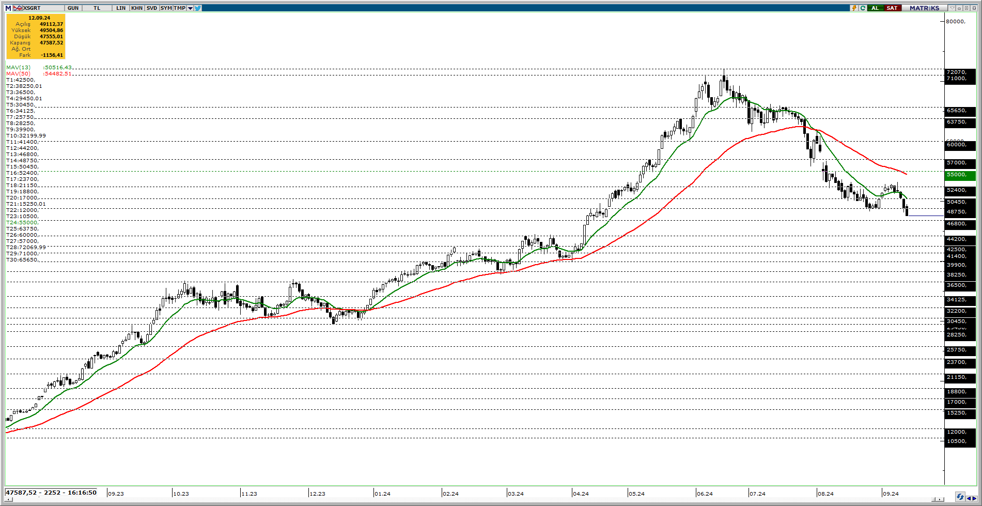Screen dimensions: 982x506
Task: Click the blue sync arrows icon
Action: [960, 497]
